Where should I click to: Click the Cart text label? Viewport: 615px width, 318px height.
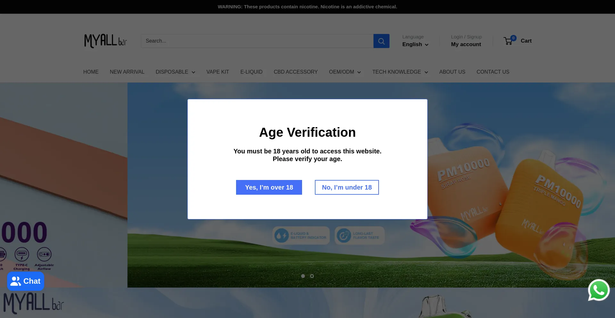(526, 41)
